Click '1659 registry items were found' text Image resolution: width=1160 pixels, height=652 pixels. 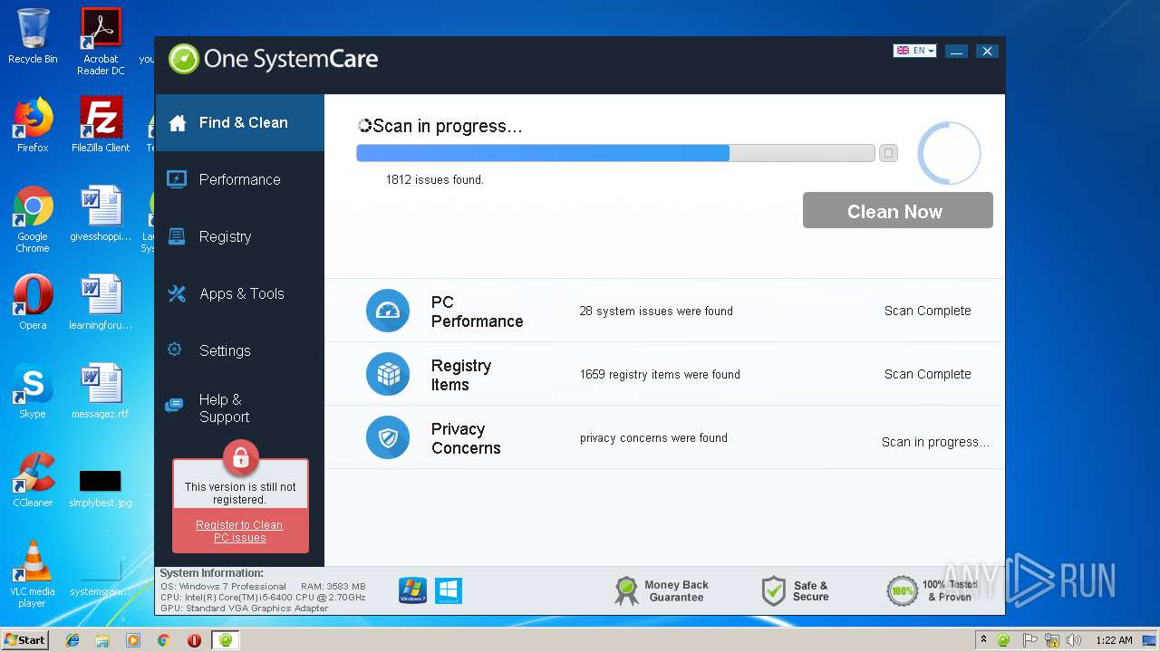pos(660,374)
